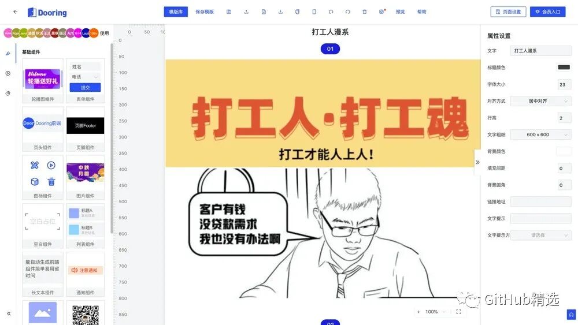This screenshot has width=578, height=325.
Task: Open the 模版库 template library
Action: click(x=176, y=12)
